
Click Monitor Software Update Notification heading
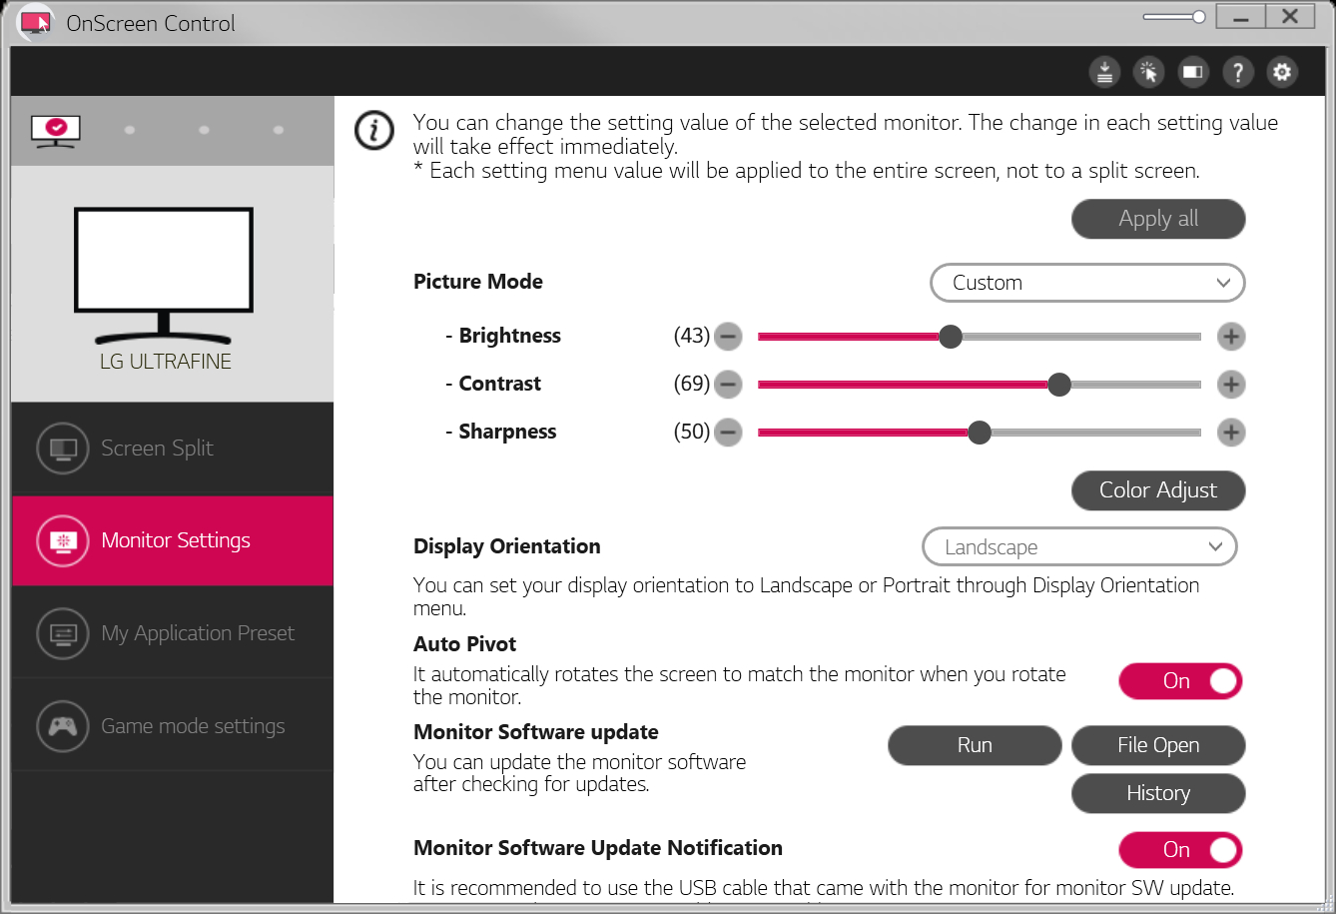(598, 848)
